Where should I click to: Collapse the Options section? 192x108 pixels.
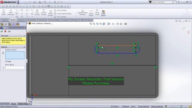coord(24,47)
